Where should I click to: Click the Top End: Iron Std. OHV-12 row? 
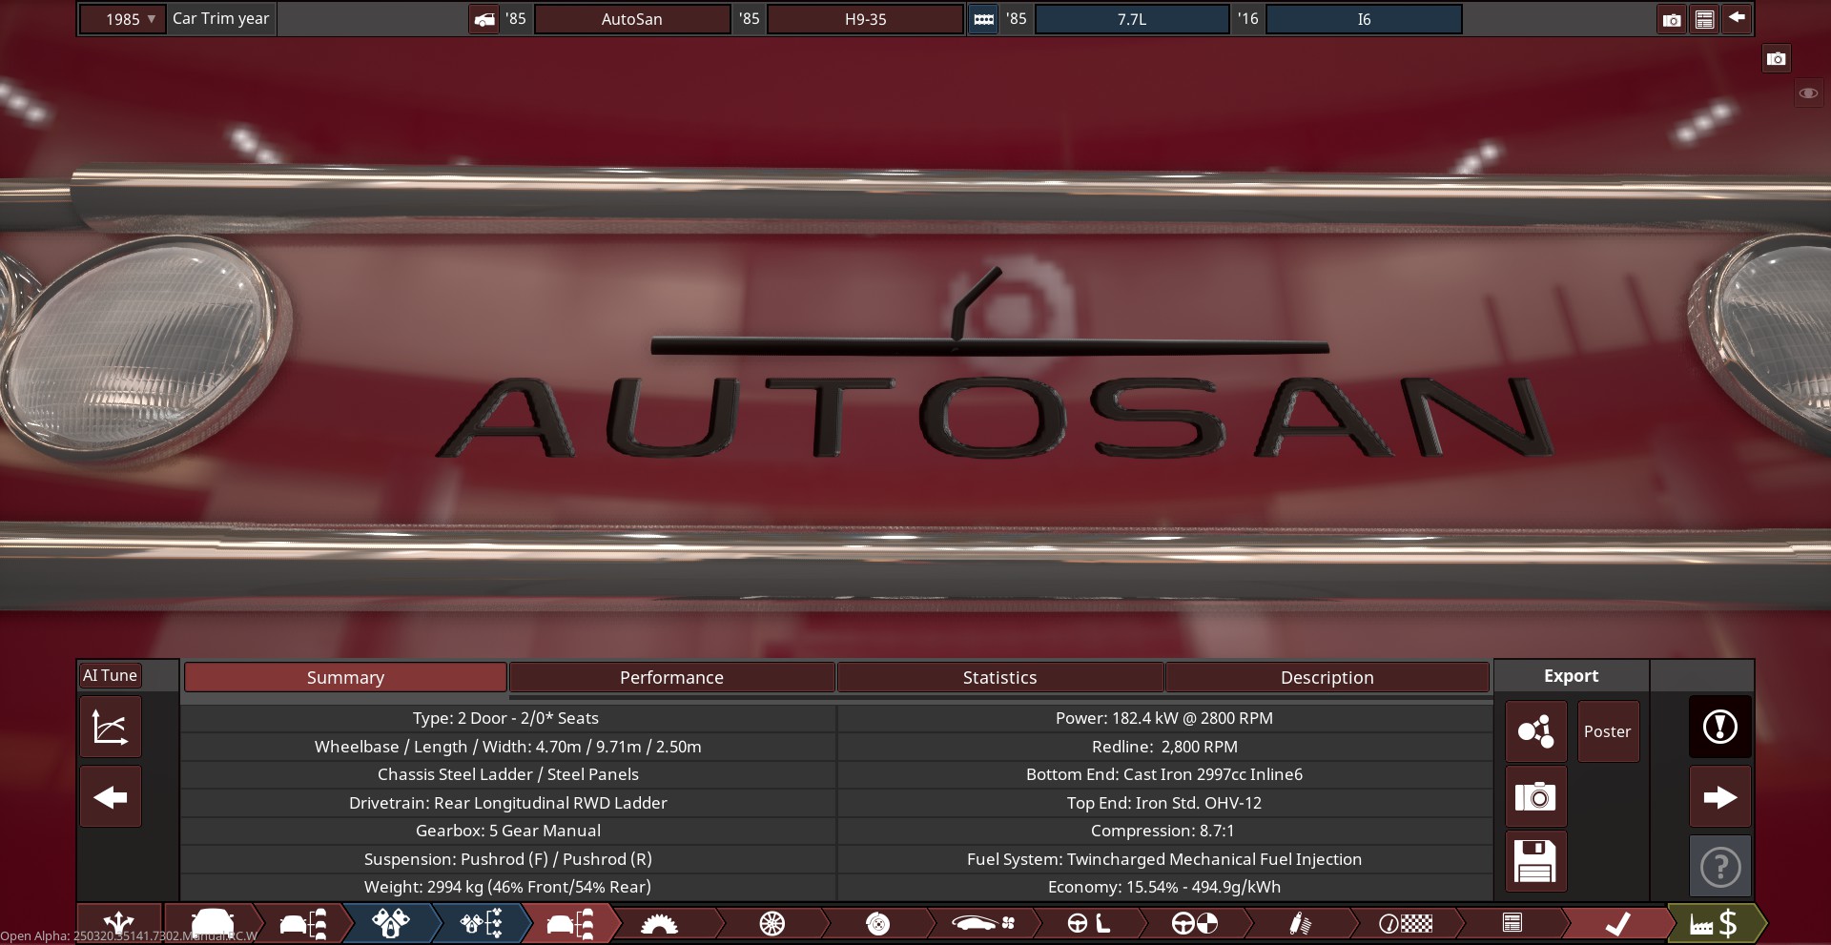(1164, 803)
